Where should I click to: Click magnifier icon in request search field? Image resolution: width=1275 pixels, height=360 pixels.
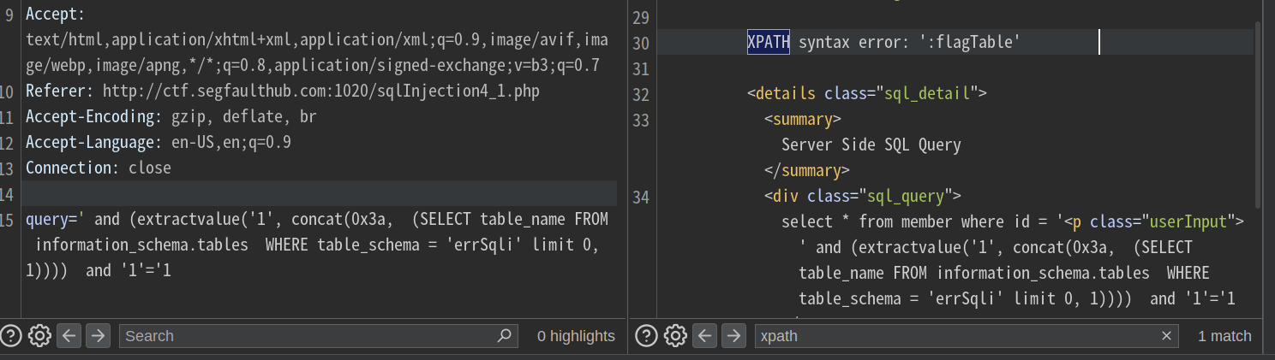pos(505,336)
